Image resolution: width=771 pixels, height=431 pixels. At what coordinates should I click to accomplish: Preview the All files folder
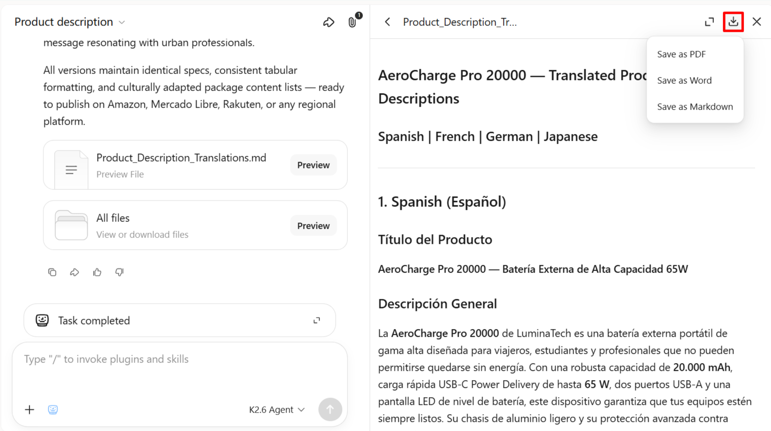click(313, 226)
